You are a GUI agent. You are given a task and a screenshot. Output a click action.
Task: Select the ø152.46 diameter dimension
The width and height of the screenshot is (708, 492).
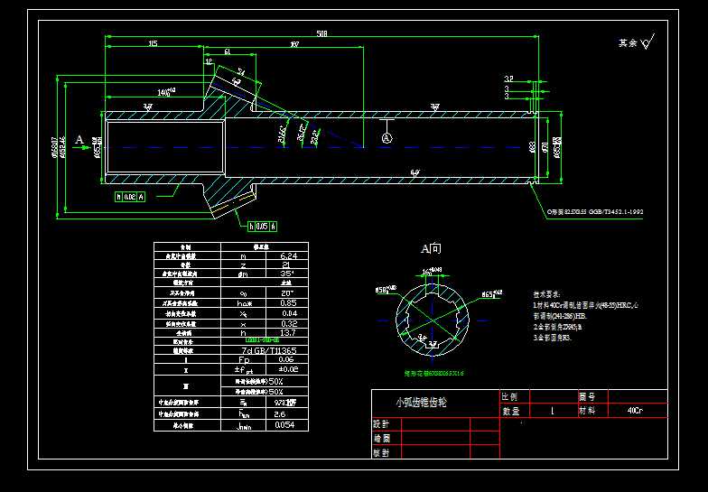(63, 146)
